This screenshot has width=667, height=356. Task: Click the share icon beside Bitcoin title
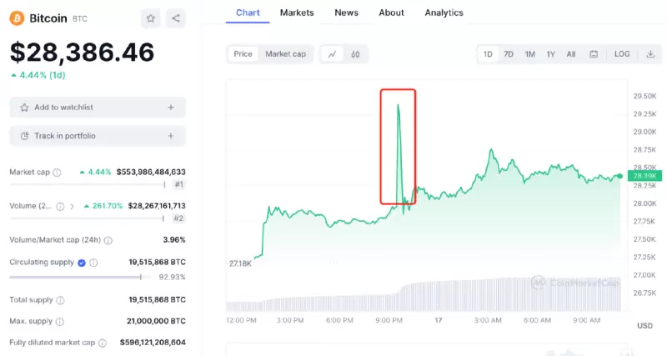(x=175, y=18)
